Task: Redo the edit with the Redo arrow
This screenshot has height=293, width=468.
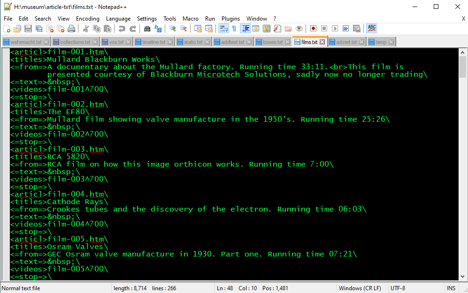Action: (x=132, y=29)
